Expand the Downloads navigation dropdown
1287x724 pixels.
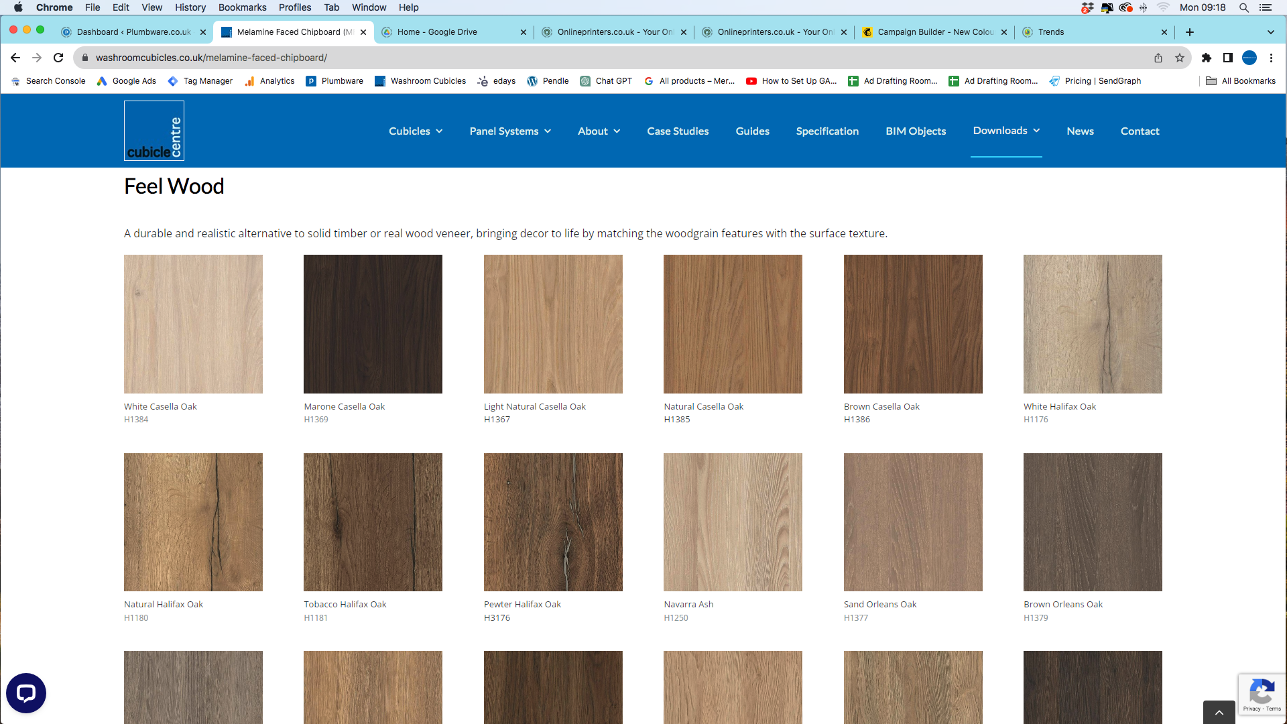(x=1006, y=131)
